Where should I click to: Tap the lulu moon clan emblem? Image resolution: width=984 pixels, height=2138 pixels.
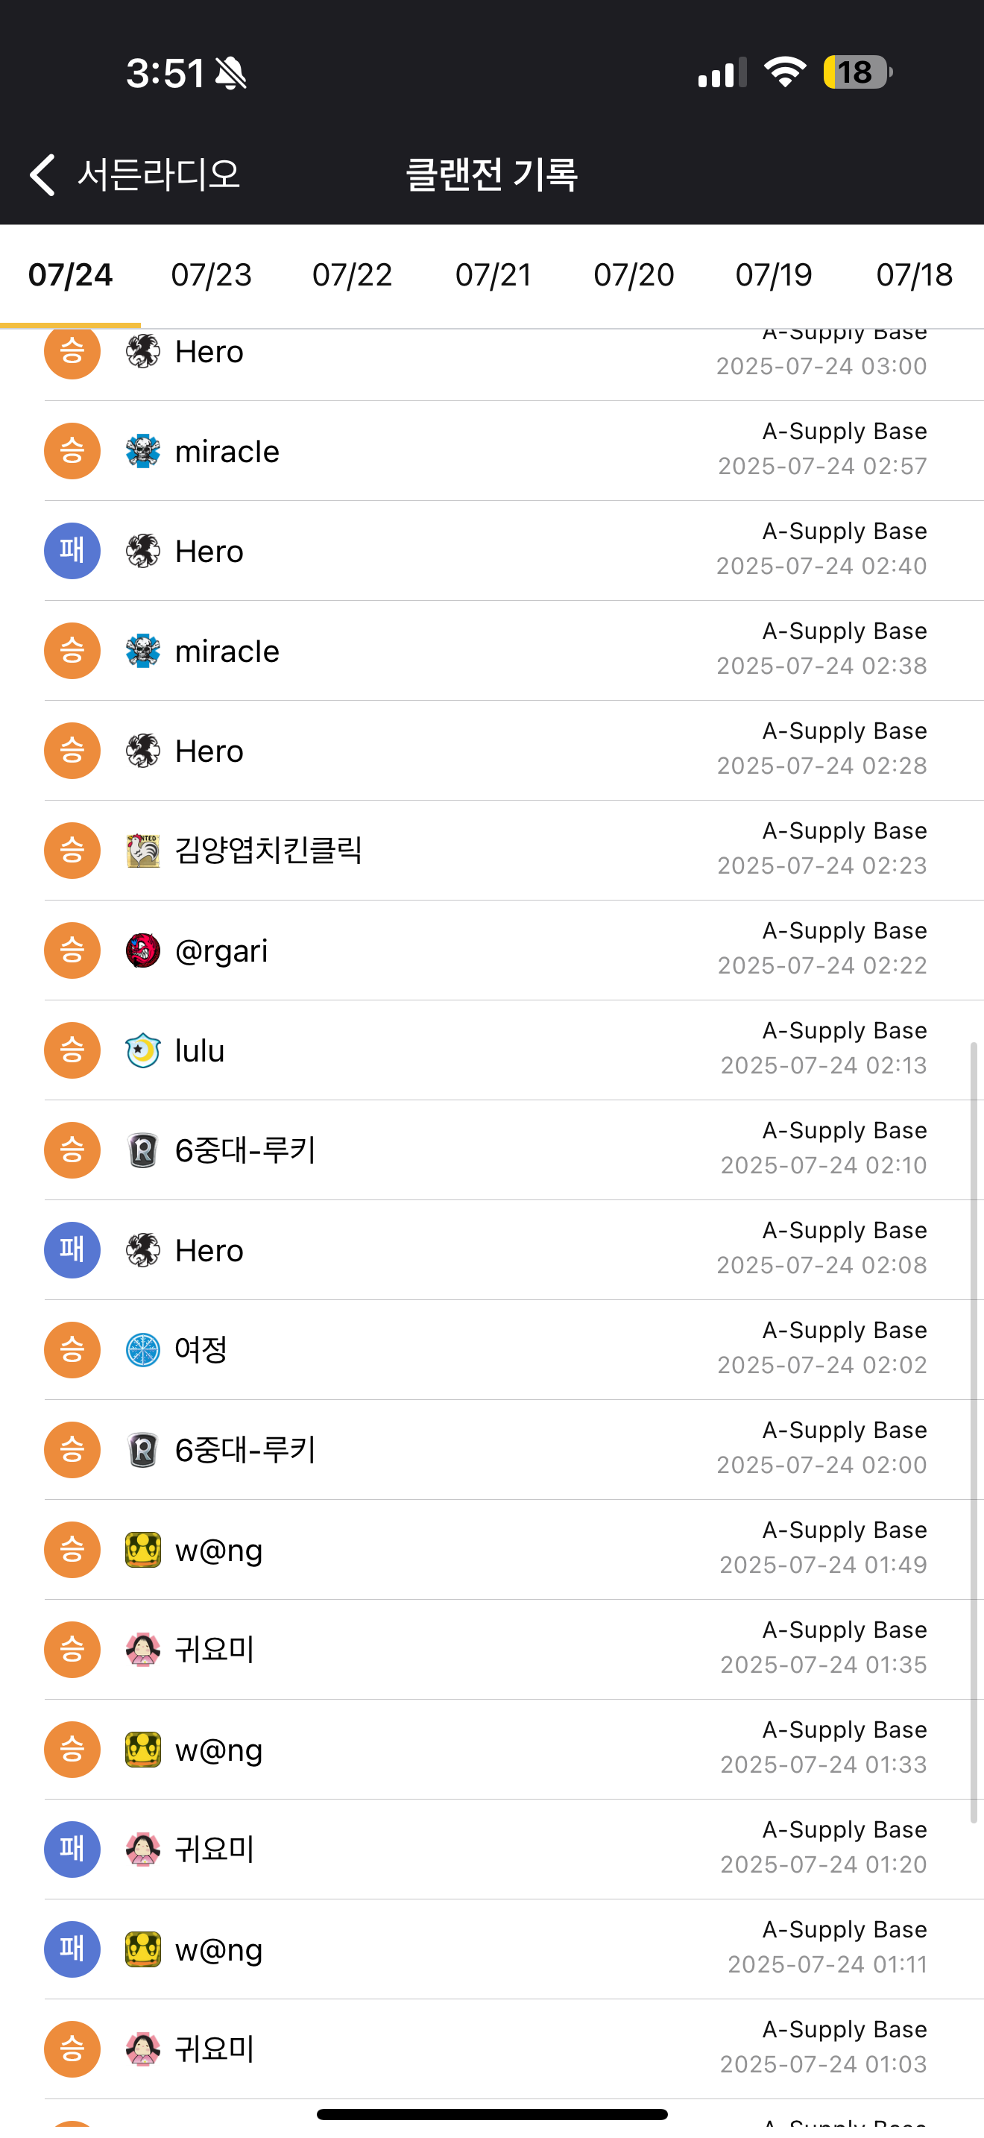[142, 1051]
